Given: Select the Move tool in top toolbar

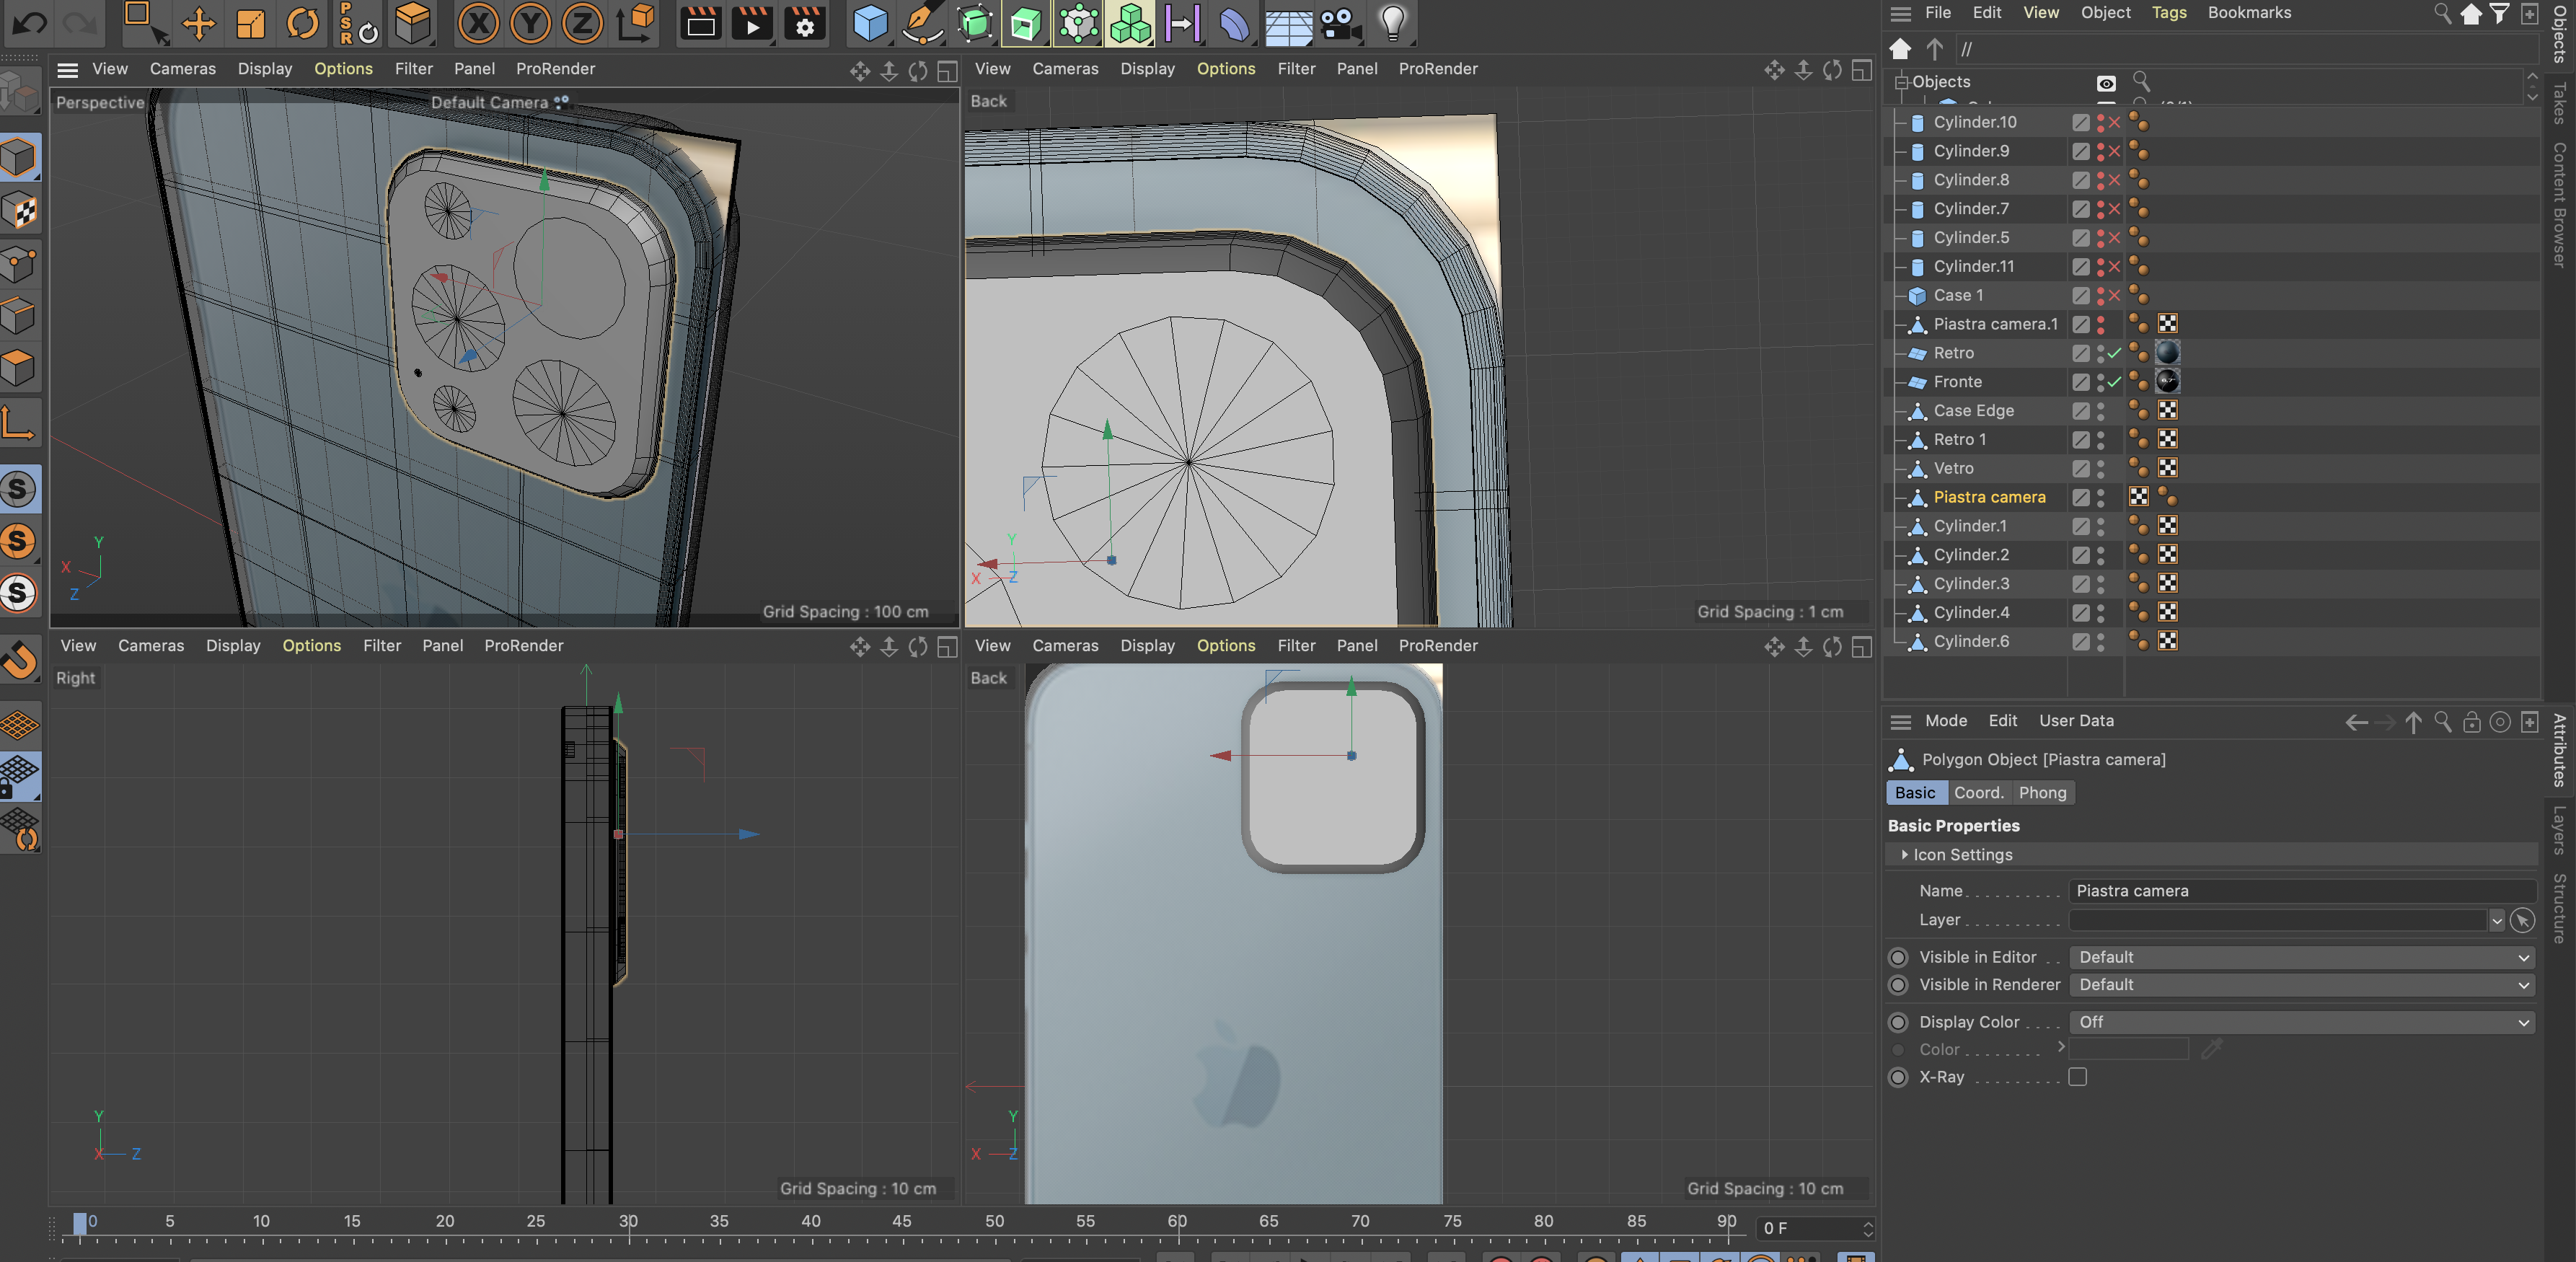Looking at the screenshot, I should pyautogui.click(x=198, y=22).
